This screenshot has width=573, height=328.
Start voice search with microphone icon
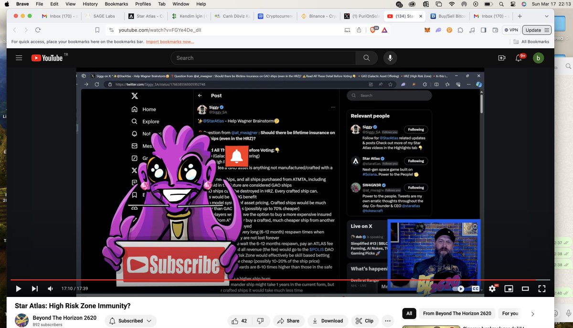(x=390, y=58)
